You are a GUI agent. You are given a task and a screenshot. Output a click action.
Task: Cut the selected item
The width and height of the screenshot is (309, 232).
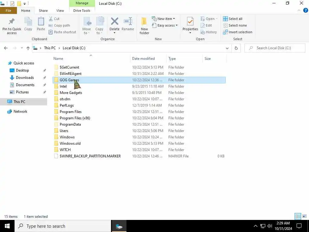point(54,19)
